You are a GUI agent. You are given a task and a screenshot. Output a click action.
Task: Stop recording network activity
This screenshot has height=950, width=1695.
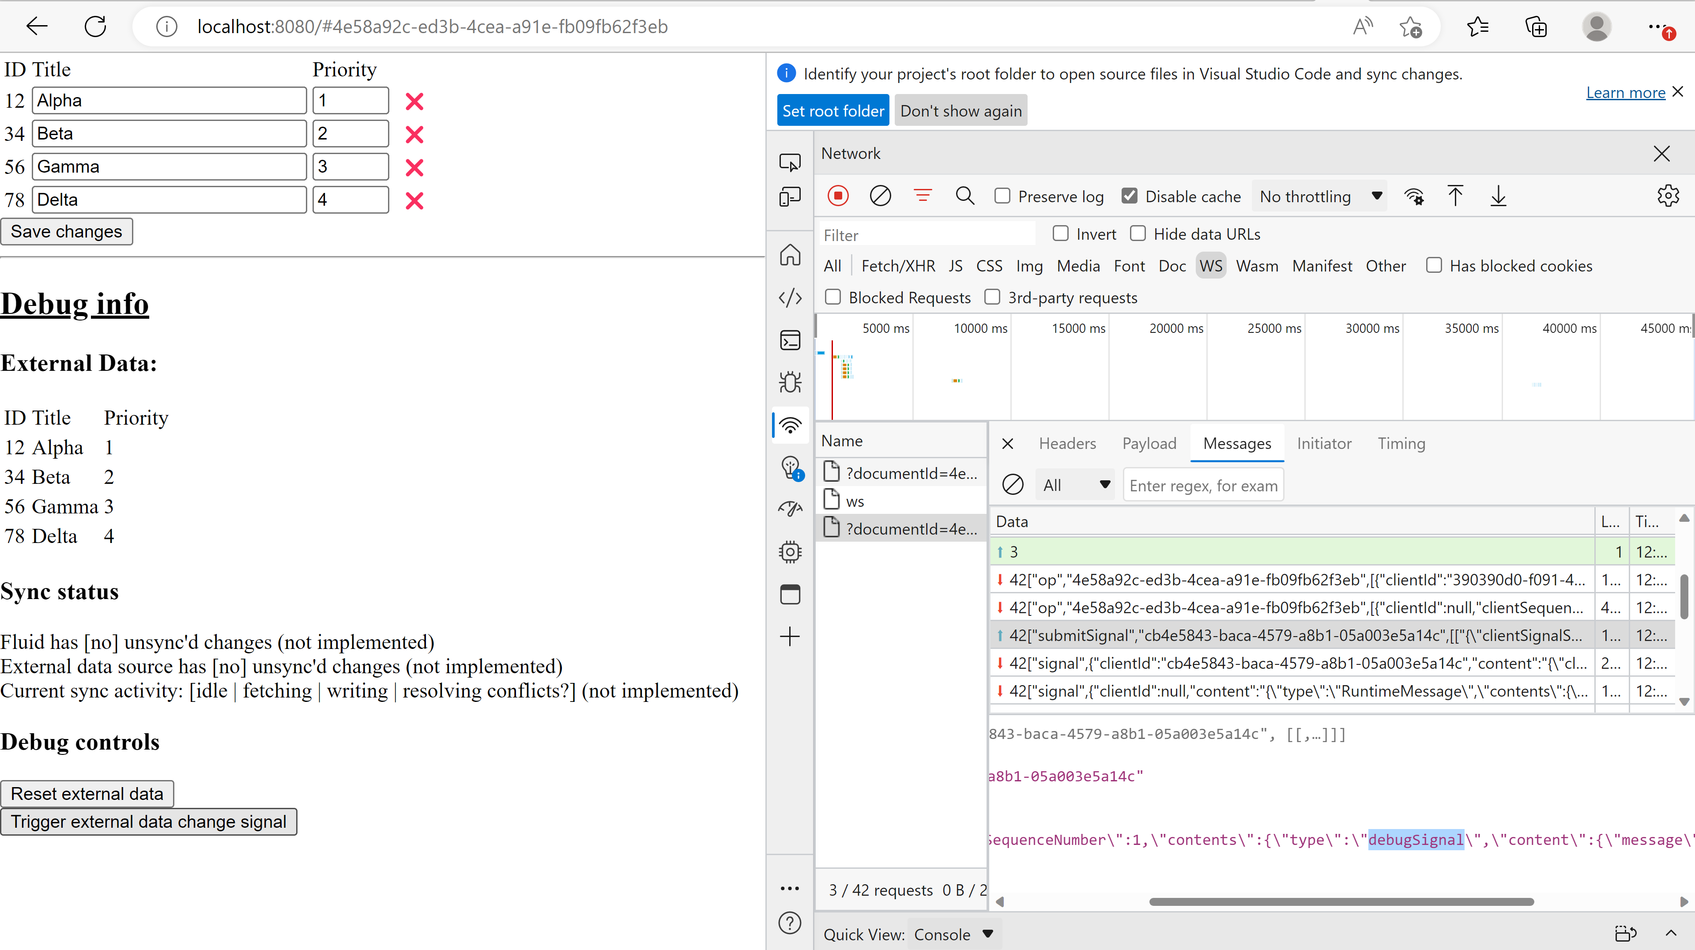(838, 196)
